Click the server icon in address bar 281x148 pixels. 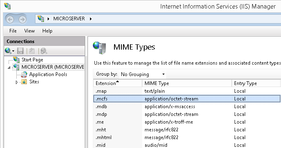pos(41,19)
